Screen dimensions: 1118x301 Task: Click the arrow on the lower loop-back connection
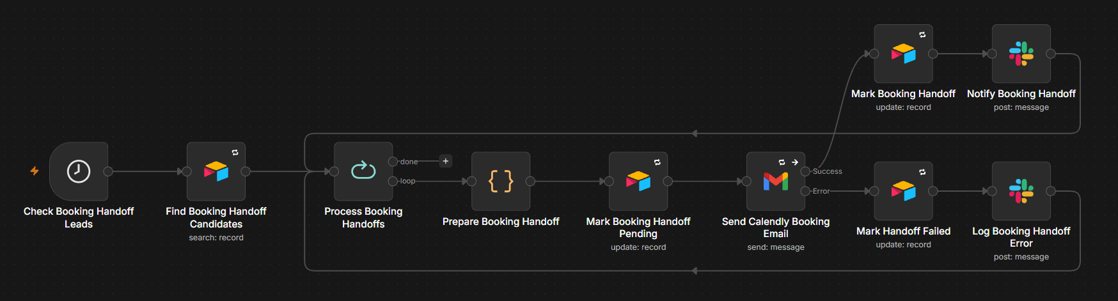[x=695, y=271]
